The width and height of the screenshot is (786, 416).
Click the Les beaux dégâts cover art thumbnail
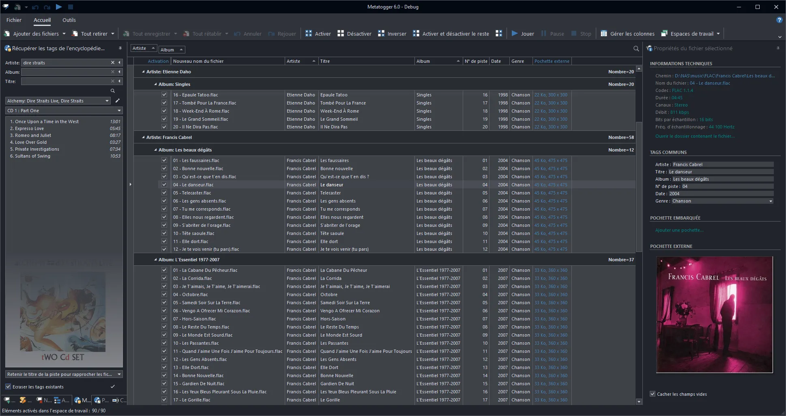pyautogui.click(x=715, y=315)
